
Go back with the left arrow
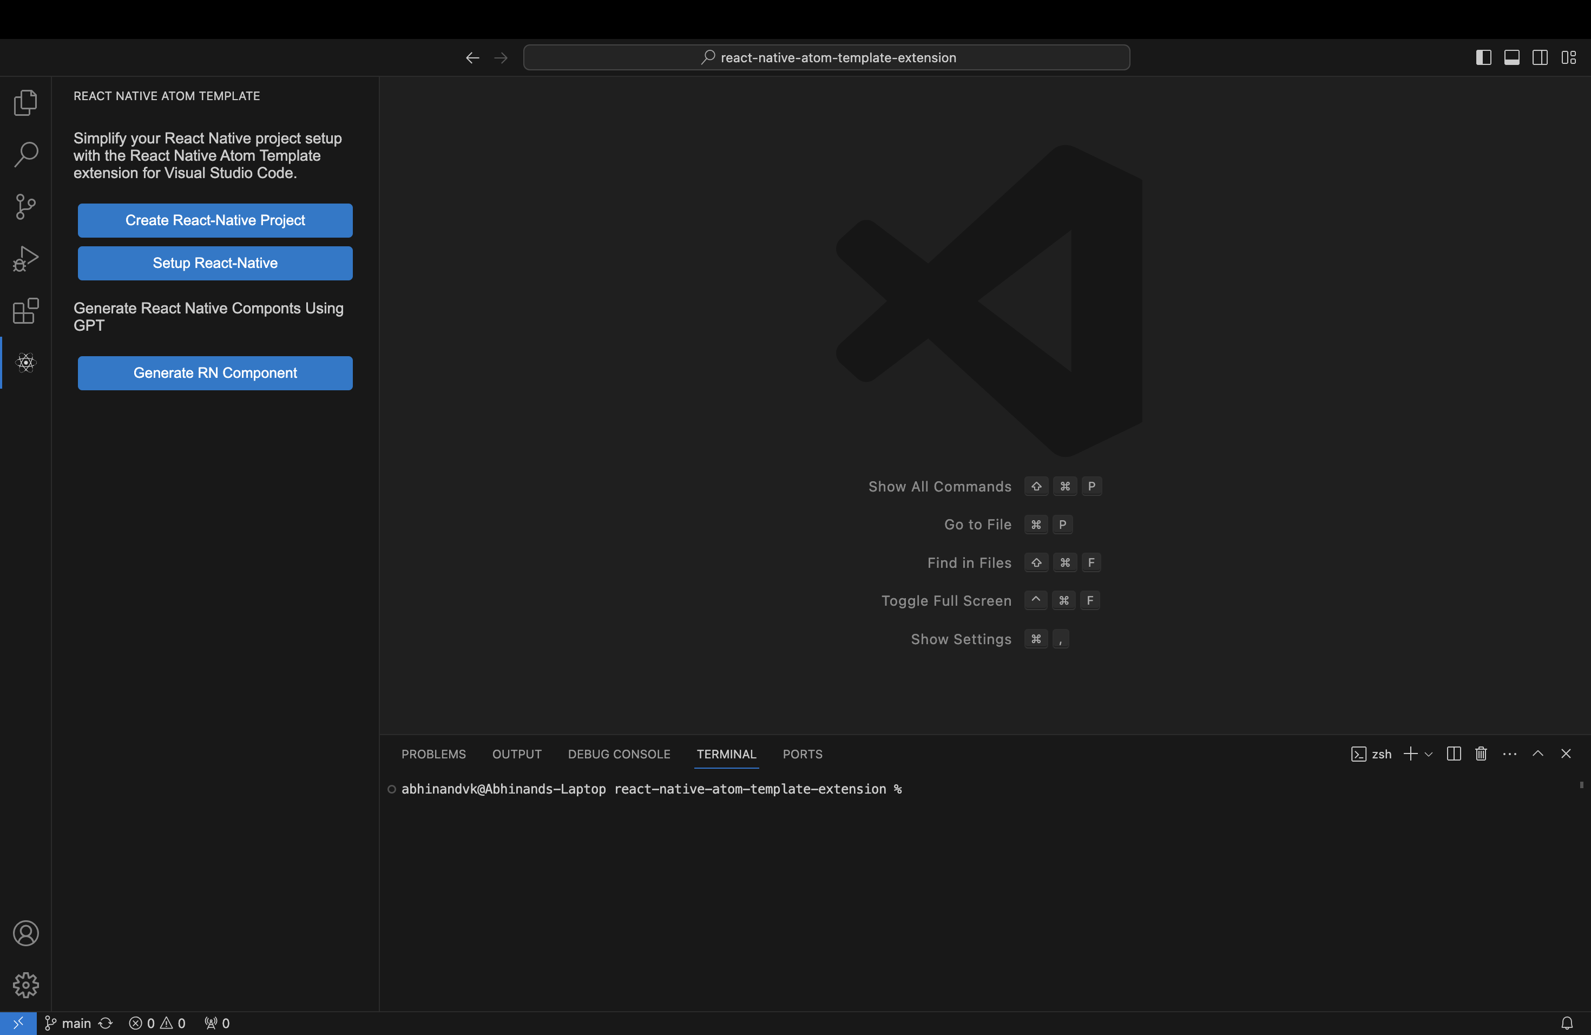[472, 57]
